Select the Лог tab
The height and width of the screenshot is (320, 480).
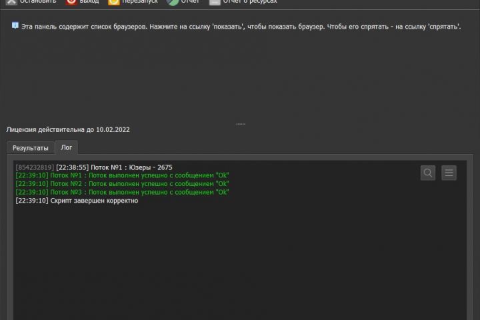(x=67, y=147)
